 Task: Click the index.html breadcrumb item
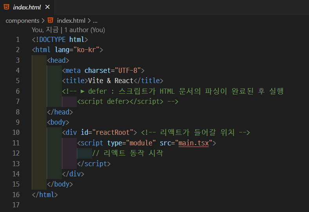pyautogui.click(x=71, y=21)
